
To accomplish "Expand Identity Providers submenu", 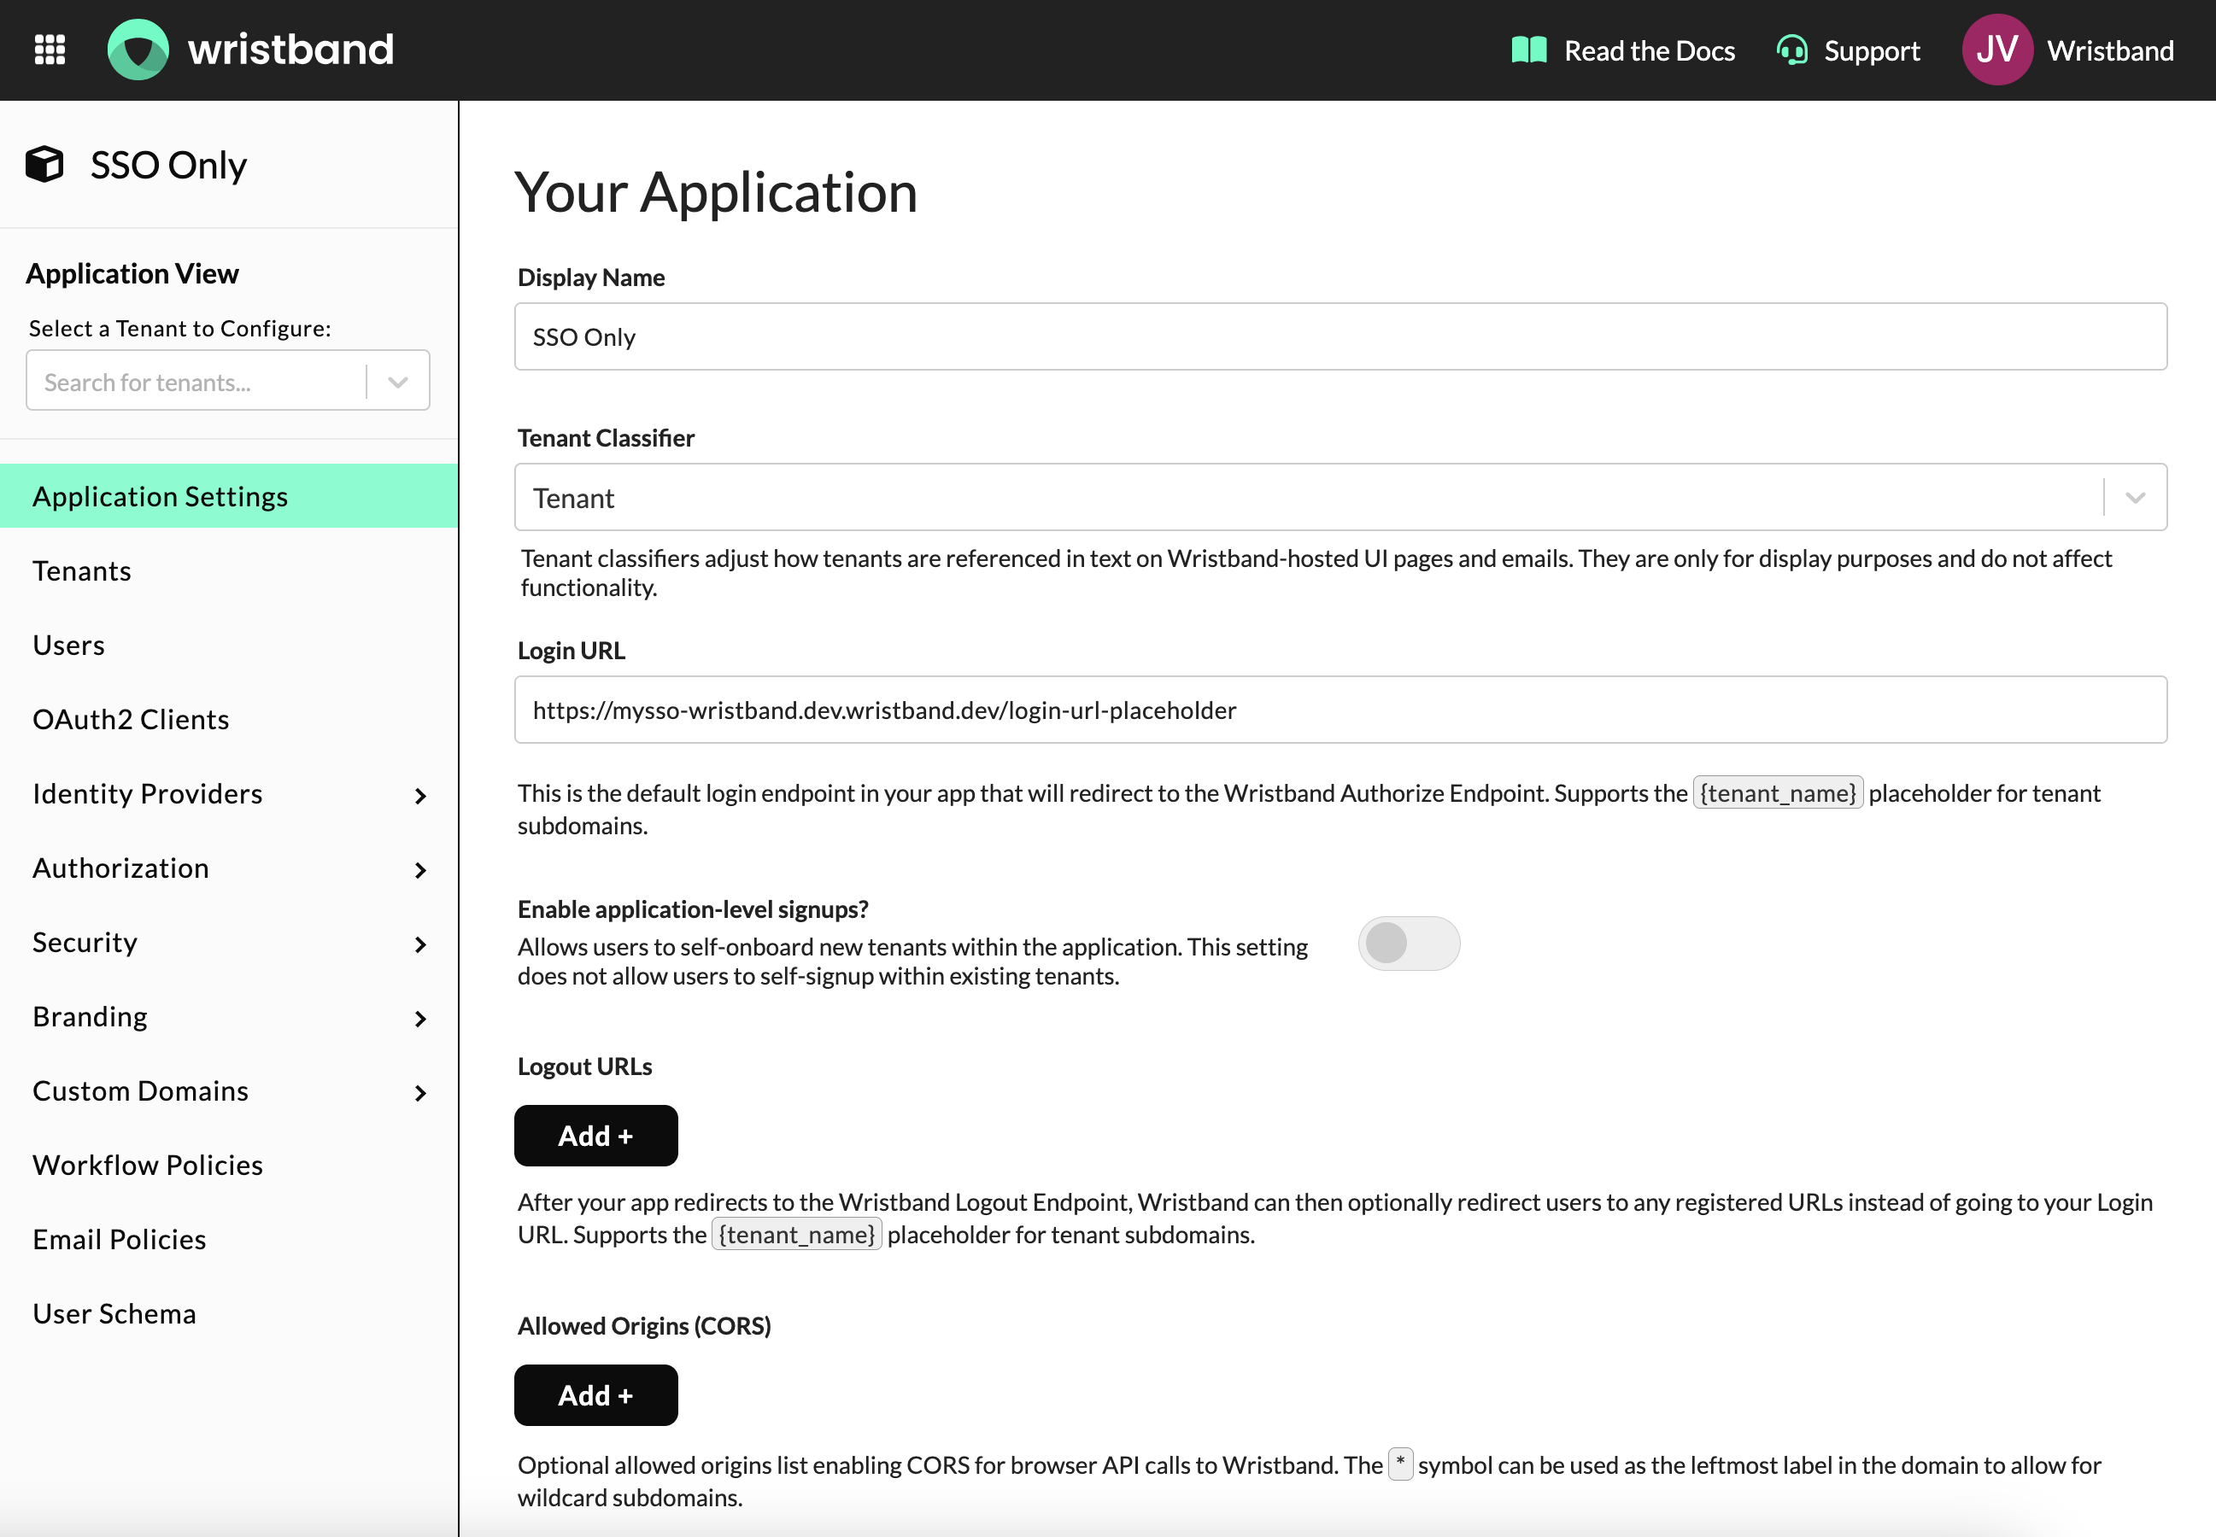I will [420, 796].
